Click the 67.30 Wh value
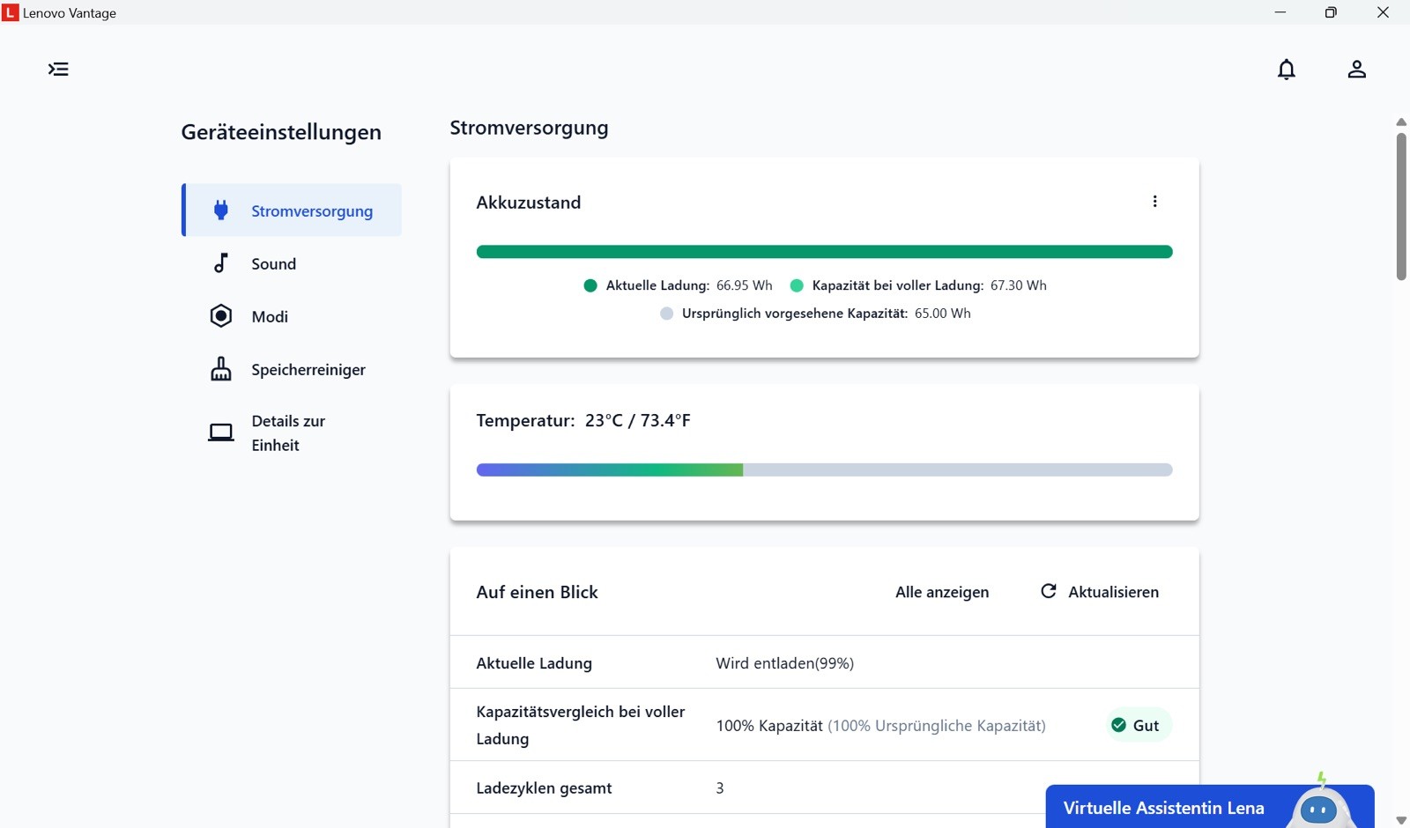Image resolution: width=1410 pixels, height=828 pixels. click(x=1019, y=285)
